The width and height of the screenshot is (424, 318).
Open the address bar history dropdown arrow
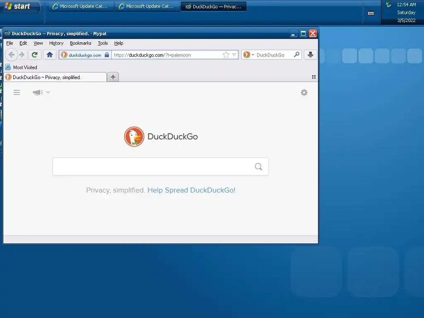[234, 55]
